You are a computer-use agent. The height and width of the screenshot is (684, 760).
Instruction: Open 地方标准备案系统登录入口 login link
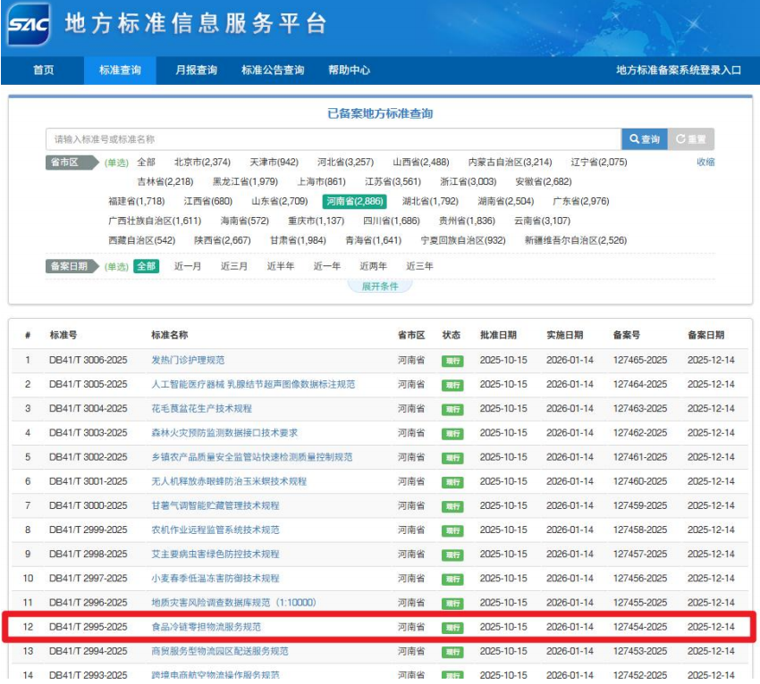tap(679, 71)
